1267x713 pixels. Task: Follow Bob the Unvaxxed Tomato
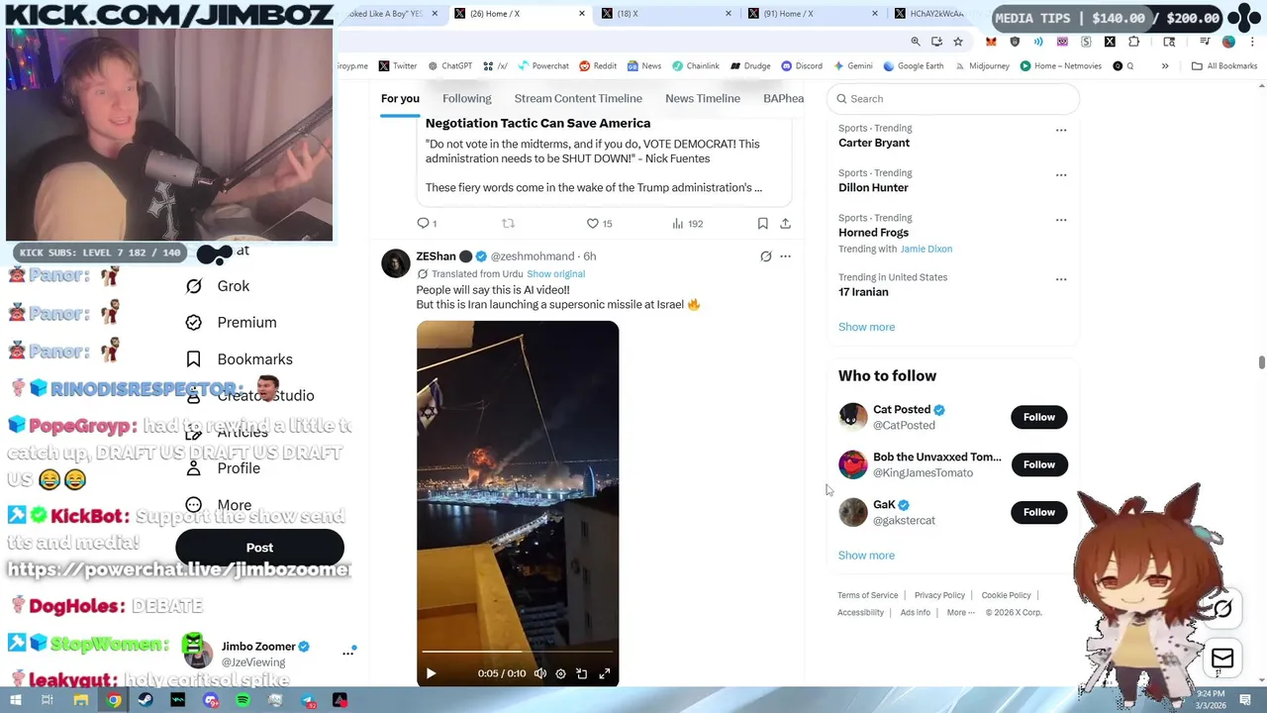coord(1039,464)
